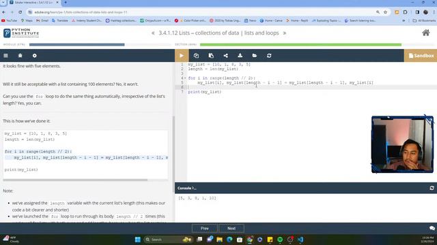Click line 1 my_list assignment in editor

219,65
